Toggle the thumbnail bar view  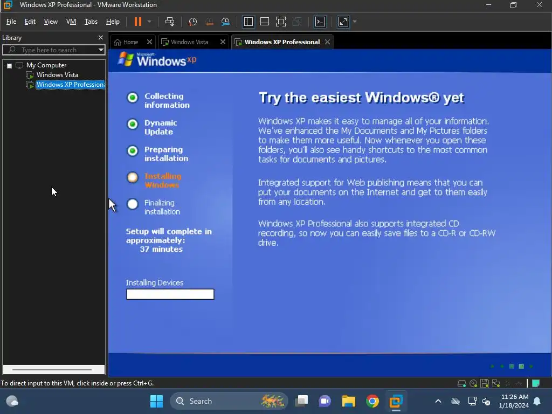pos(264,22)
